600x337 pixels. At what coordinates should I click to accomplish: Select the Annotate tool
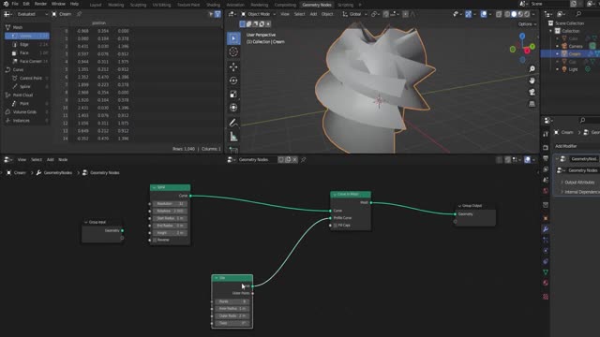[233, 123]
